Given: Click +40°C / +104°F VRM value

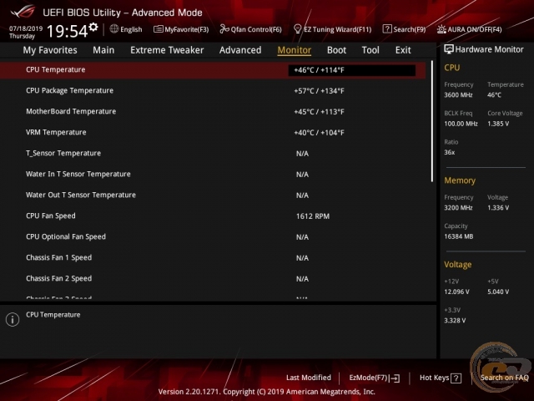Looking at the screenshot, I should tap(319, 133).
